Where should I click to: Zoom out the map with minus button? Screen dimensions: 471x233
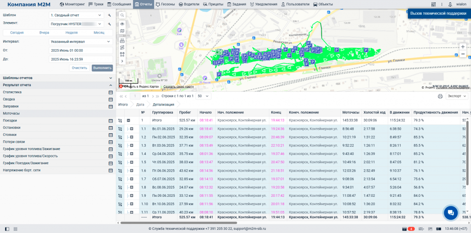(463, 54)
